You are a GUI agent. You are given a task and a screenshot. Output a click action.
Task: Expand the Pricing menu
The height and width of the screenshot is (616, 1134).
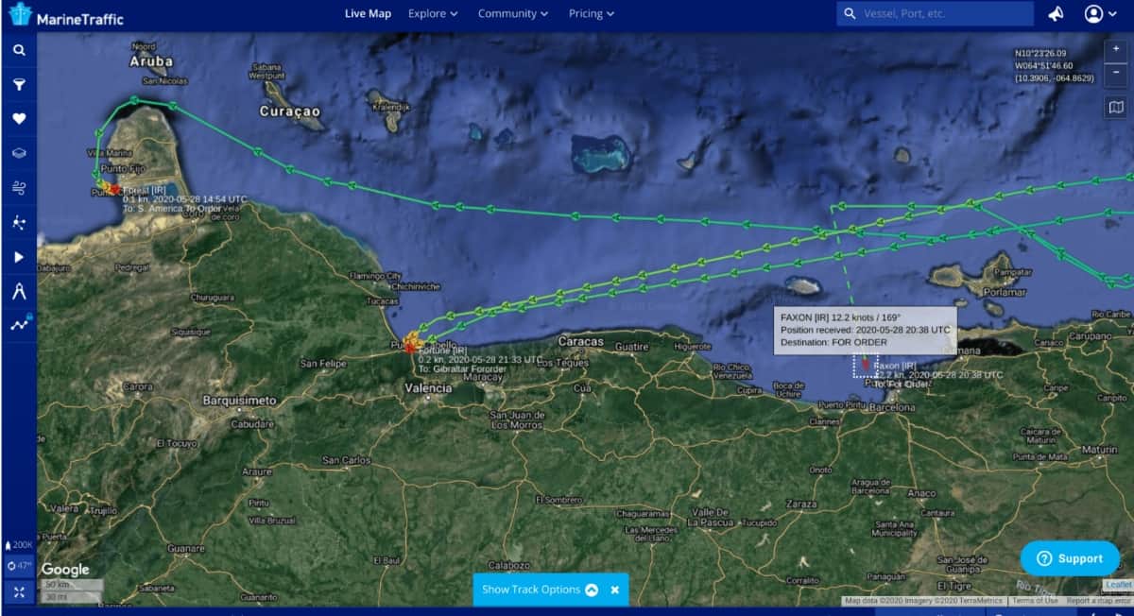coord(592,14)
